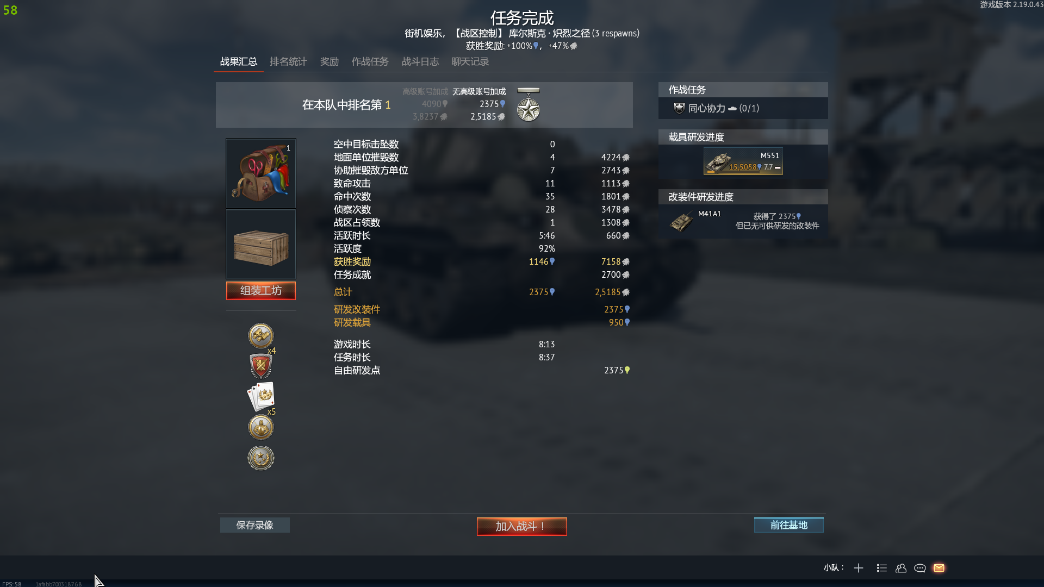
Task: Click the playing cards award icon
Action: (261, 397)
